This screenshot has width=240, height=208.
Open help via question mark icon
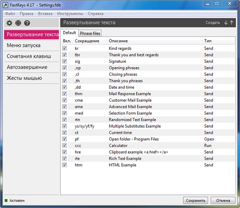click(x=27, y=23)
